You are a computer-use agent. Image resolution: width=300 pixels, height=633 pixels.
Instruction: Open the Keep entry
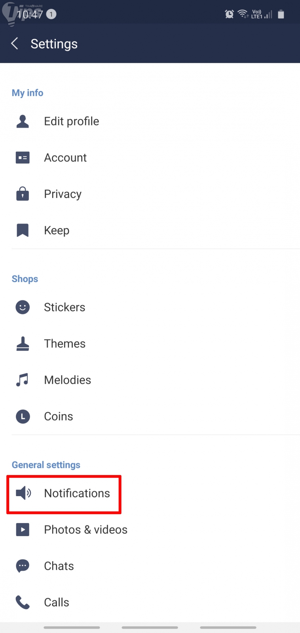pyautogui.click(x=57, y=230)
